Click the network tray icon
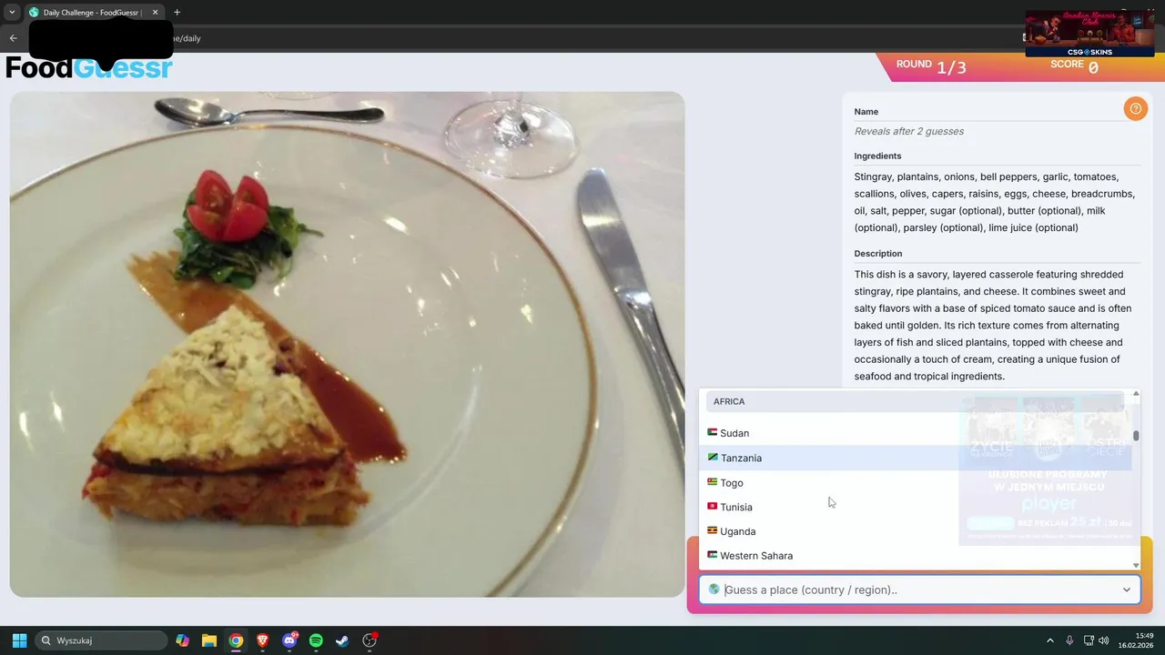The image size is (1165, 655). (x=1089, y=640)
